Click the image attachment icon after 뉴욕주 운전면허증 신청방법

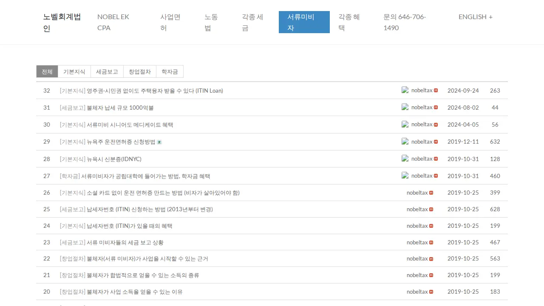point(159,142)
